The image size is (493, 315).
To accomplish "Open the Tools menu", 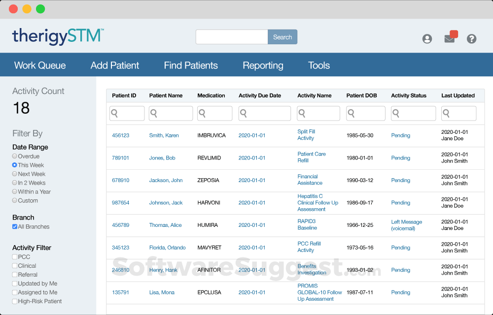I will (319, 65).
